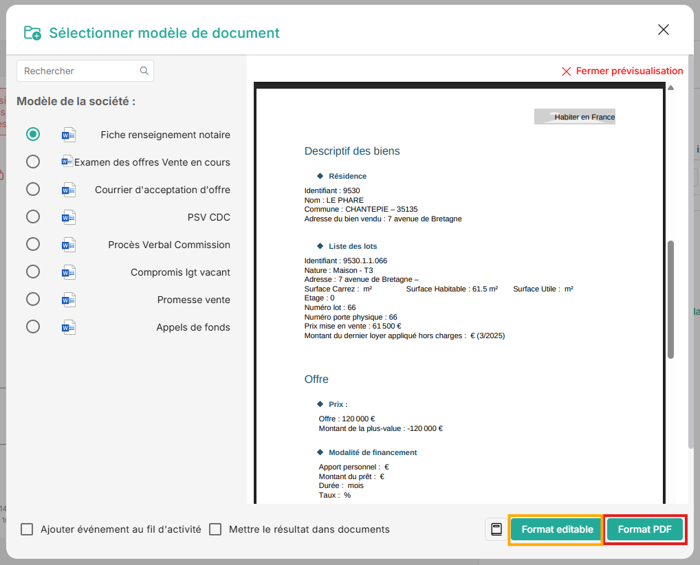Image resolution: width=700 pixels, height=565 pixels.
Task: Enable Ajouter événement au fil d'activité checkbox
Action: (27, 529)
